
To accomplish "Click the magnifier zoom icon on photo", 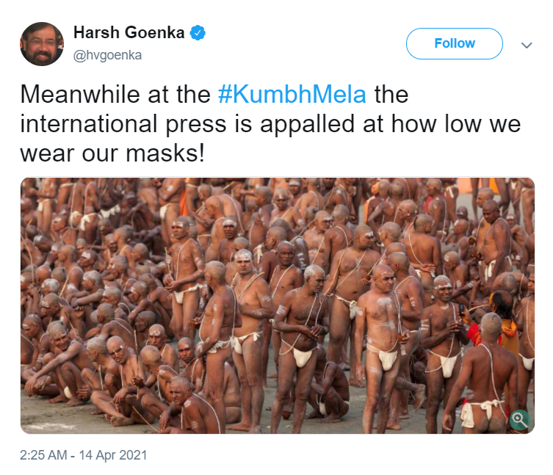I will coord(519,418).
